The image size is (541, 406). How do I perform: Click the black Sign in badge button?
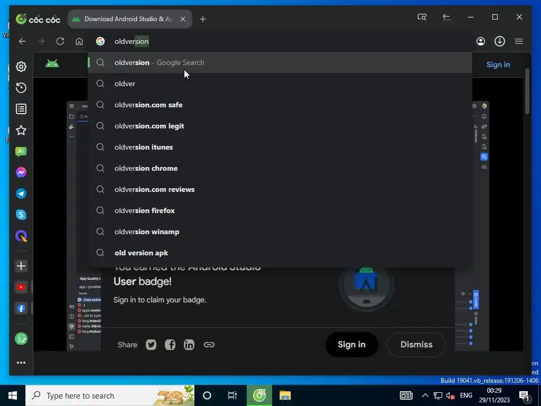pyautogui.click(x=351, y=345)
